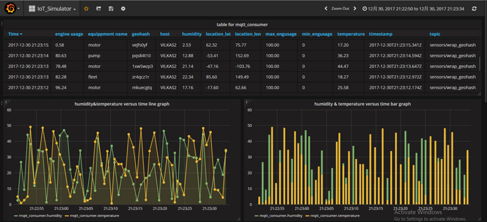Open the table for mqtt_consumer panel title menu

[x=242, y=24]
